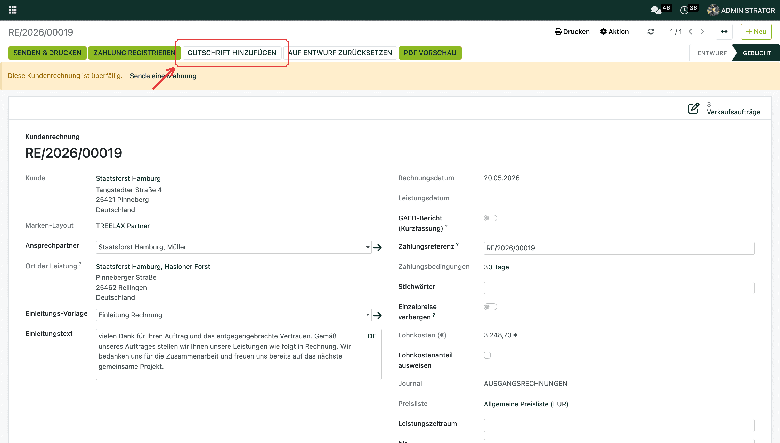This screenshot has height=443, width=780.
Task: Open the Drucken print menu
Action: tap(572, 32)
